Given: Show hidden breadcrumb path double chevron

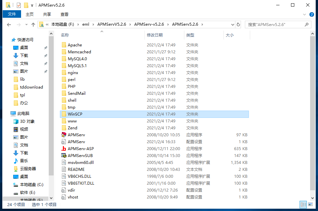Looking at the screenshot, I should click(x=47, y=25).
